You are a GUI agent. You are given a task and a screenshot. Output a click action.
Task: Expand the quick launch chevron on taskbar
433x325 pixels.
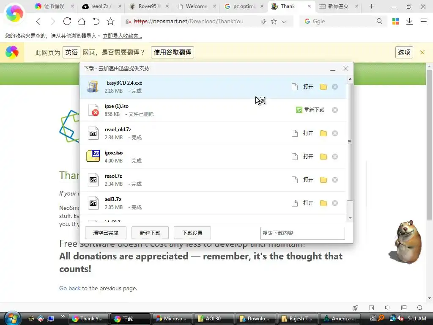click(63, 316)
